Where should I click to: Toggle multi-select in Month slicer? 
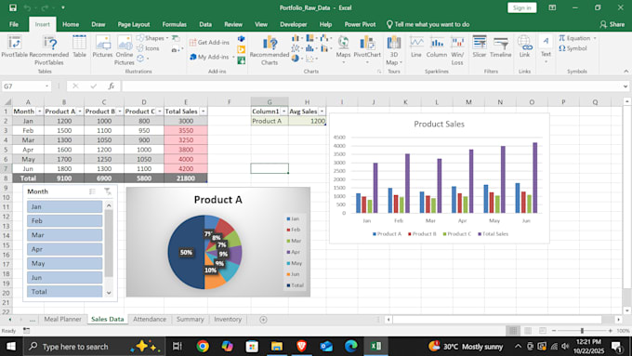92,191
